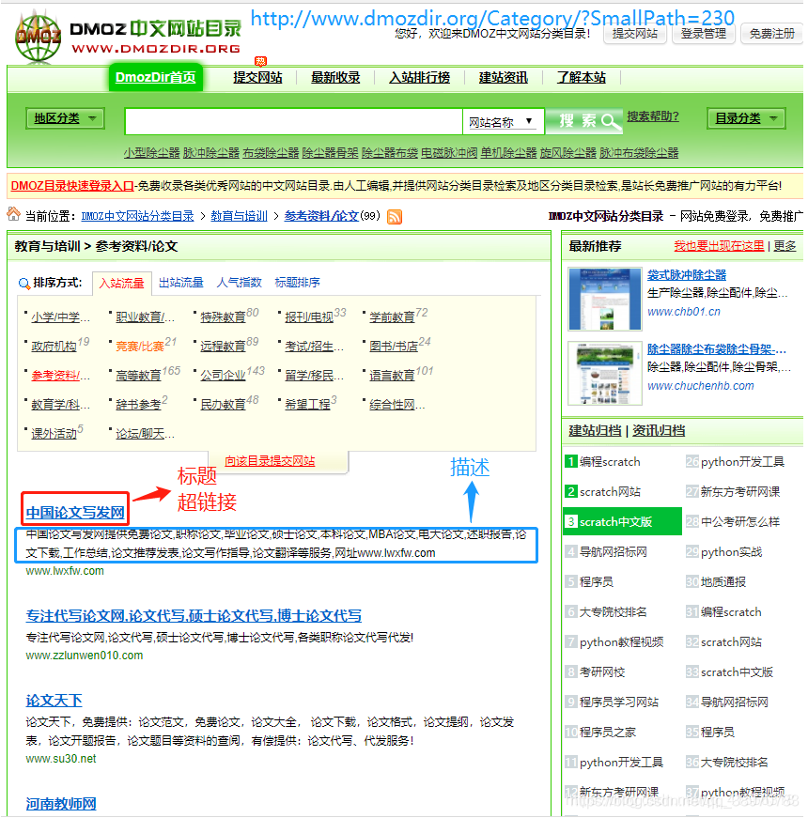Click the www.lwxfw.com green URL text
The width and height of the screenshot is (808, 818).
point(65,571)
